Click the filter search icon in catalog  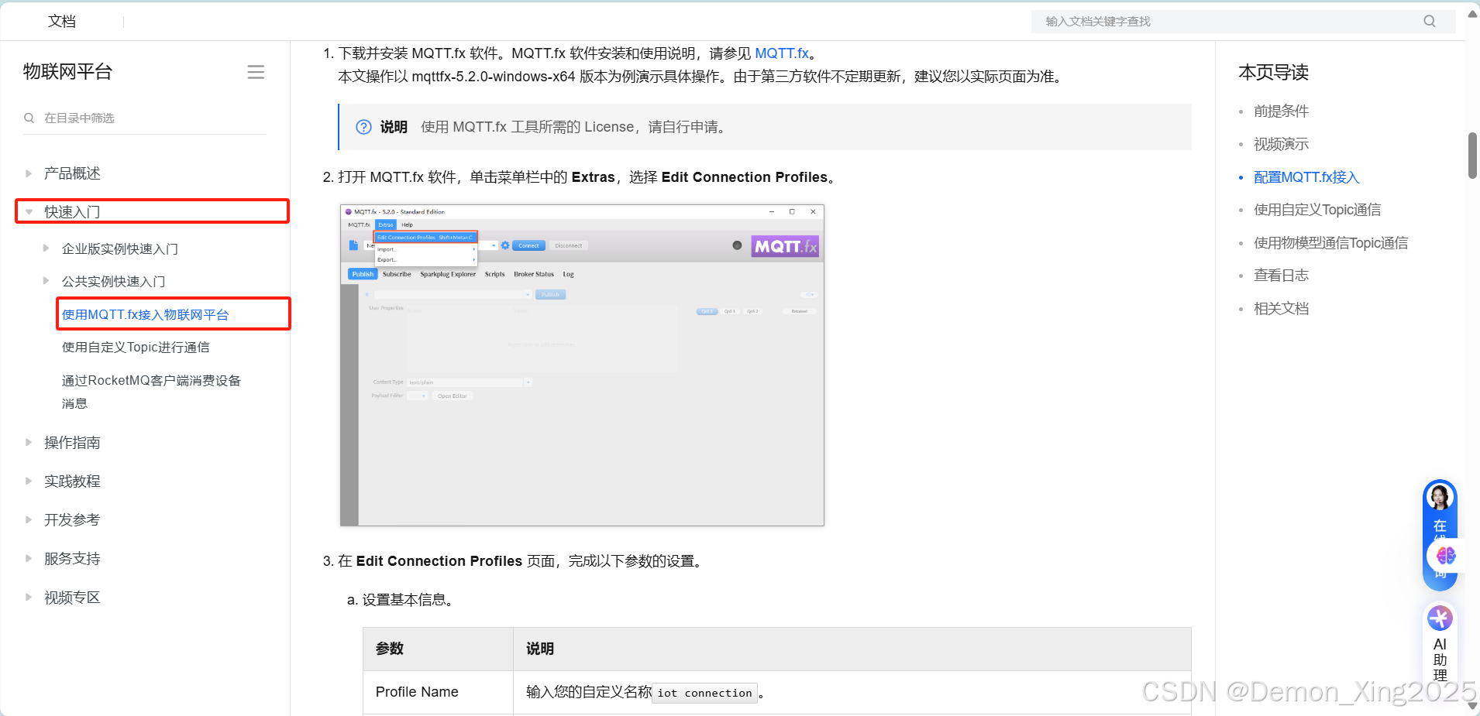pyautogui.click(x=29, y=118)
